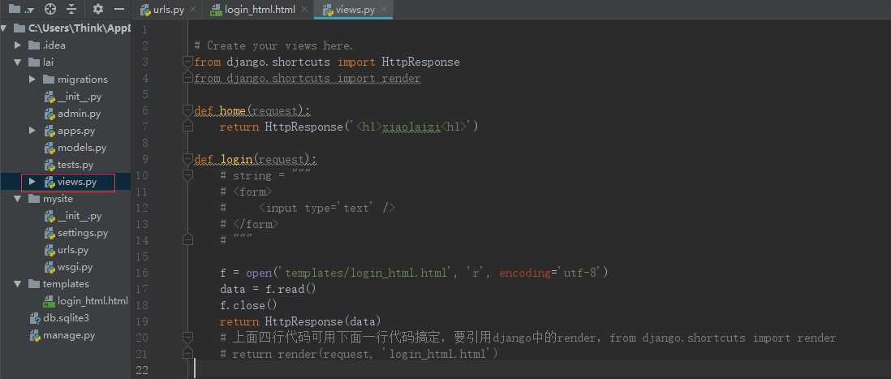This screenshot has height=379, width=891.
Task: Fold the comment block starting line 10
Action: click(187, 175)
